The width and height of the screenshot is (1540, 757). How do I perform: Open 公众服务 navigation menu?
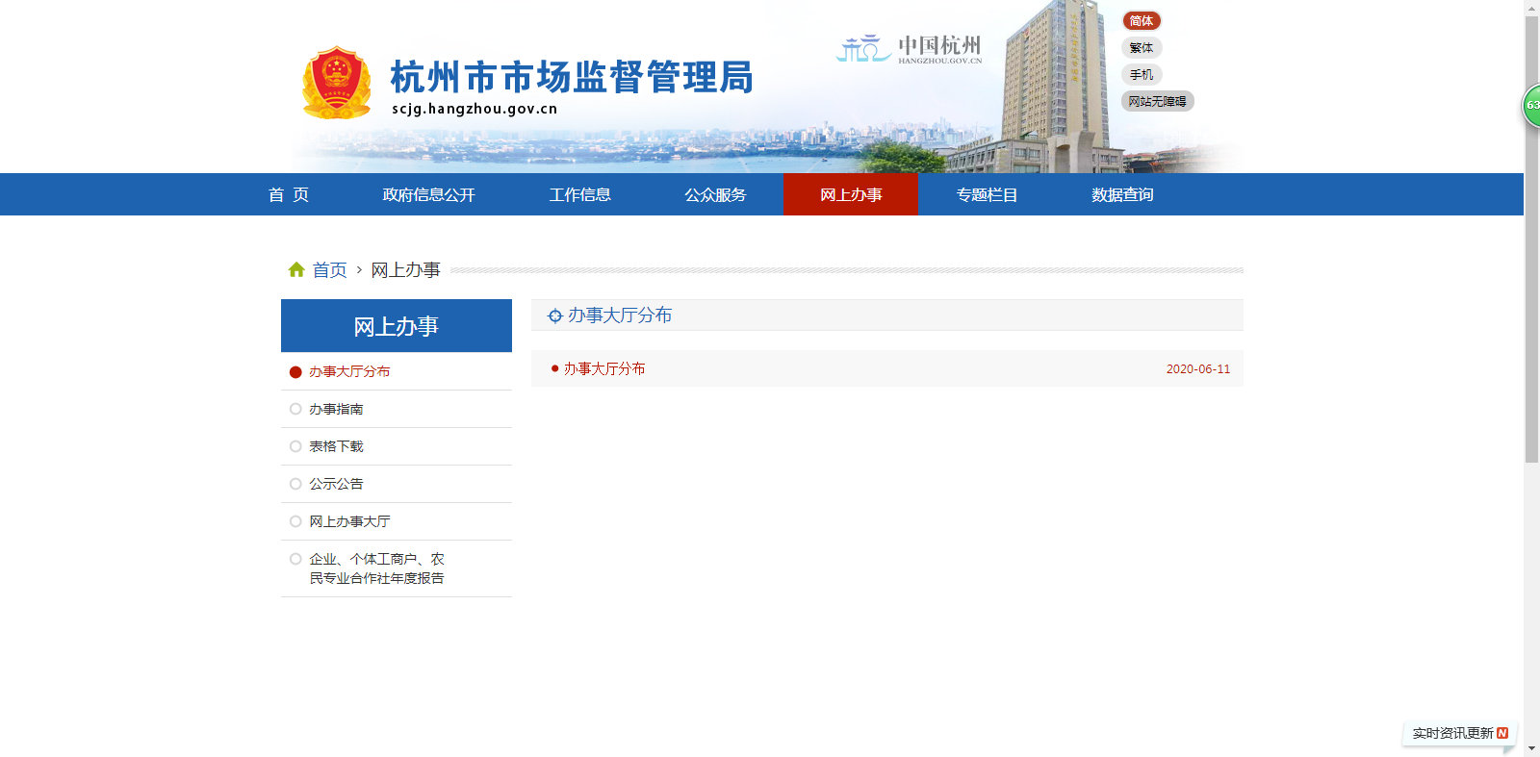point(716,194)
